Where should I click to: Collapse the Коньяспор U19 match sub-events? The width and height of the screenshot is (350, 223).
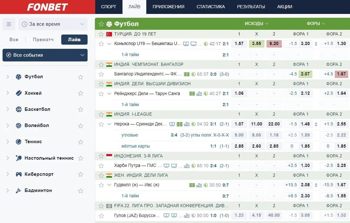(x=109, y=44)
